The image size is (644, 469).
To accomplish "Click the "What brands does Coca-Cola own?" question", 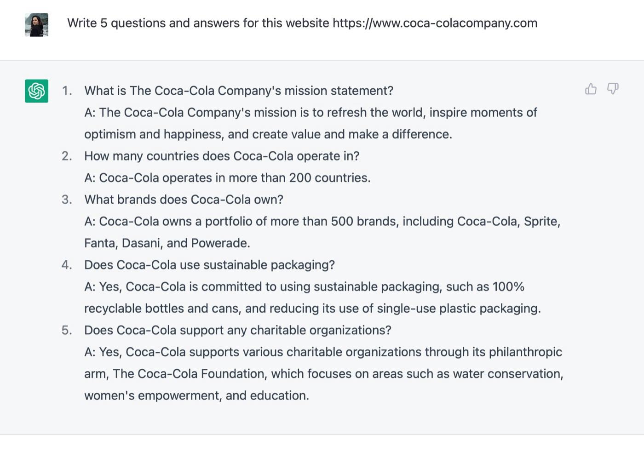I will click(184, 200).
